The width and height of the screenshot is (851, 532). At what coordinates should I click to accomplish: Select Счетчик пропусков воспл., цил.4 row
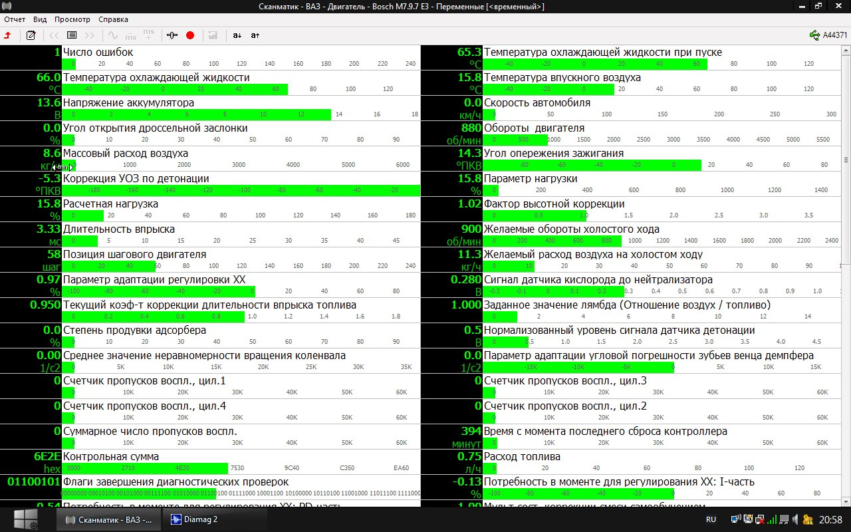point(210,412)
